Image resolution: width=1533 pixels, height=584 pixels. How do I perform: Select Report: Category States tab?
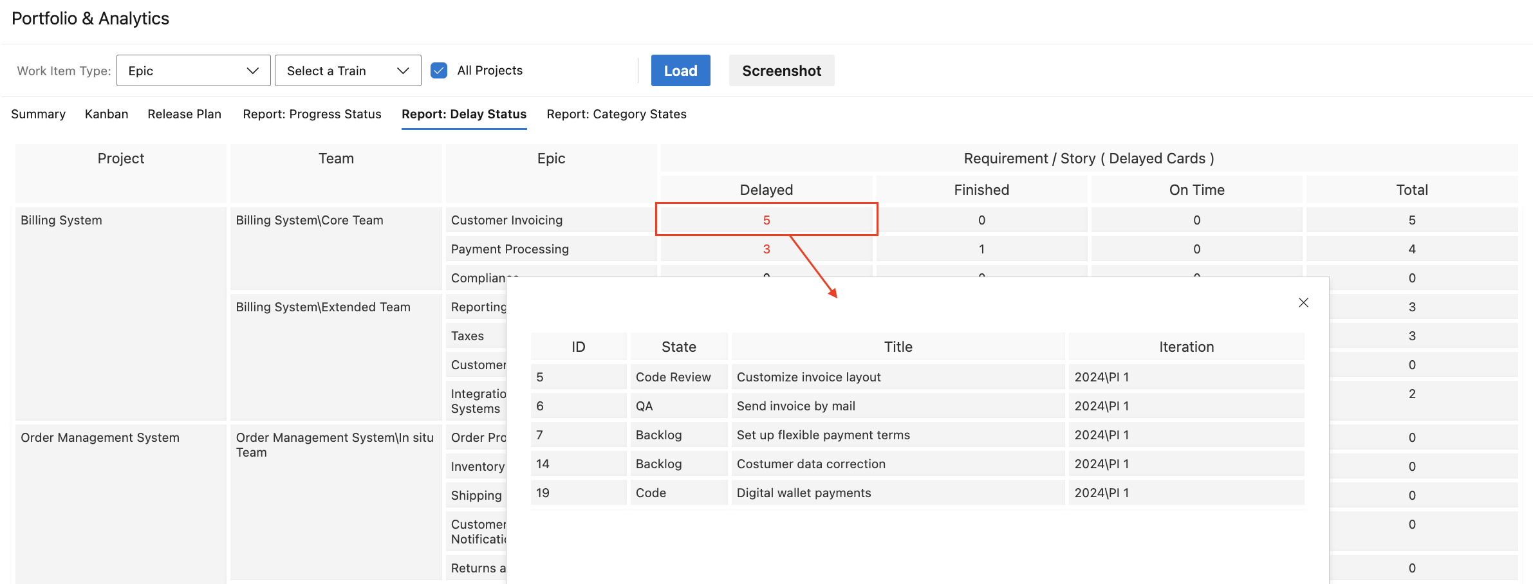click(x=617, y=114)
